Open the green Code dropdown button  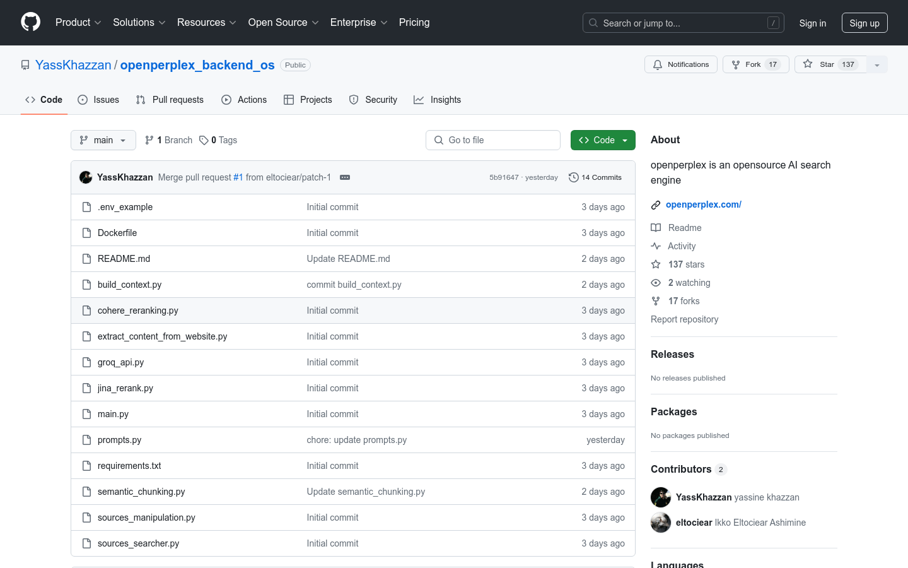603,140
